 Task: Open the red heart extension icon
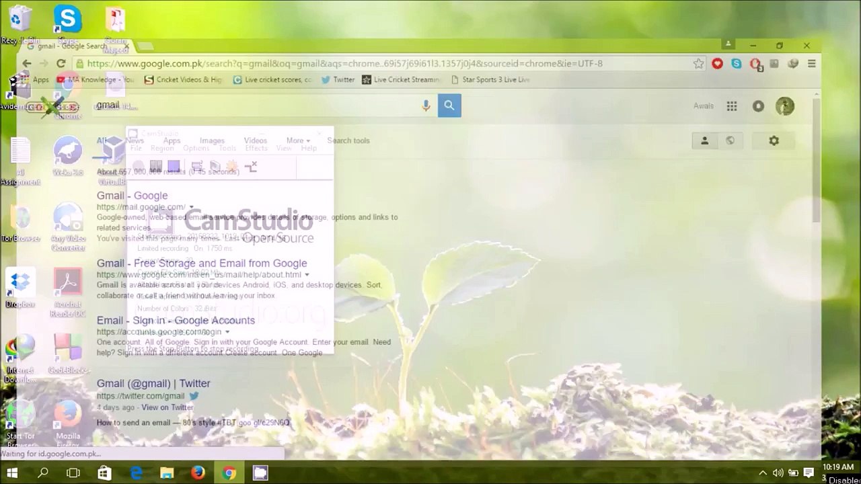click(717, 63)
